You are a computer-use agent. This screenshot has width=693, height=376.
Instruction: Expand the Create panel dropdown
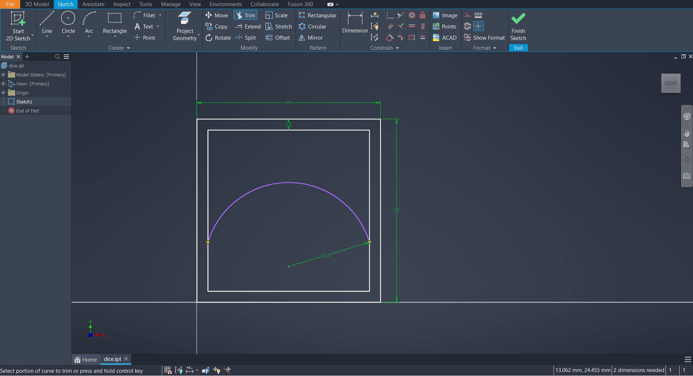coord(128,48)
